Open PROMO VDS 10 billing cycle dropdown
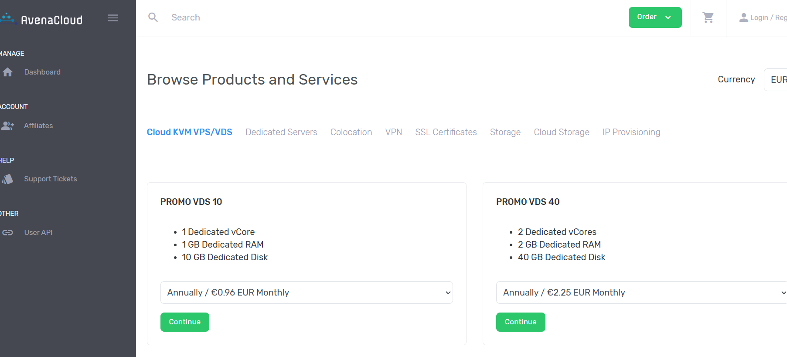 [307, 292]
